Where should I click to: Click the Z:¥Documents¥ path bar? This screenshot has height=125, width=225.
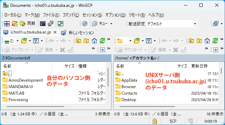56,58
